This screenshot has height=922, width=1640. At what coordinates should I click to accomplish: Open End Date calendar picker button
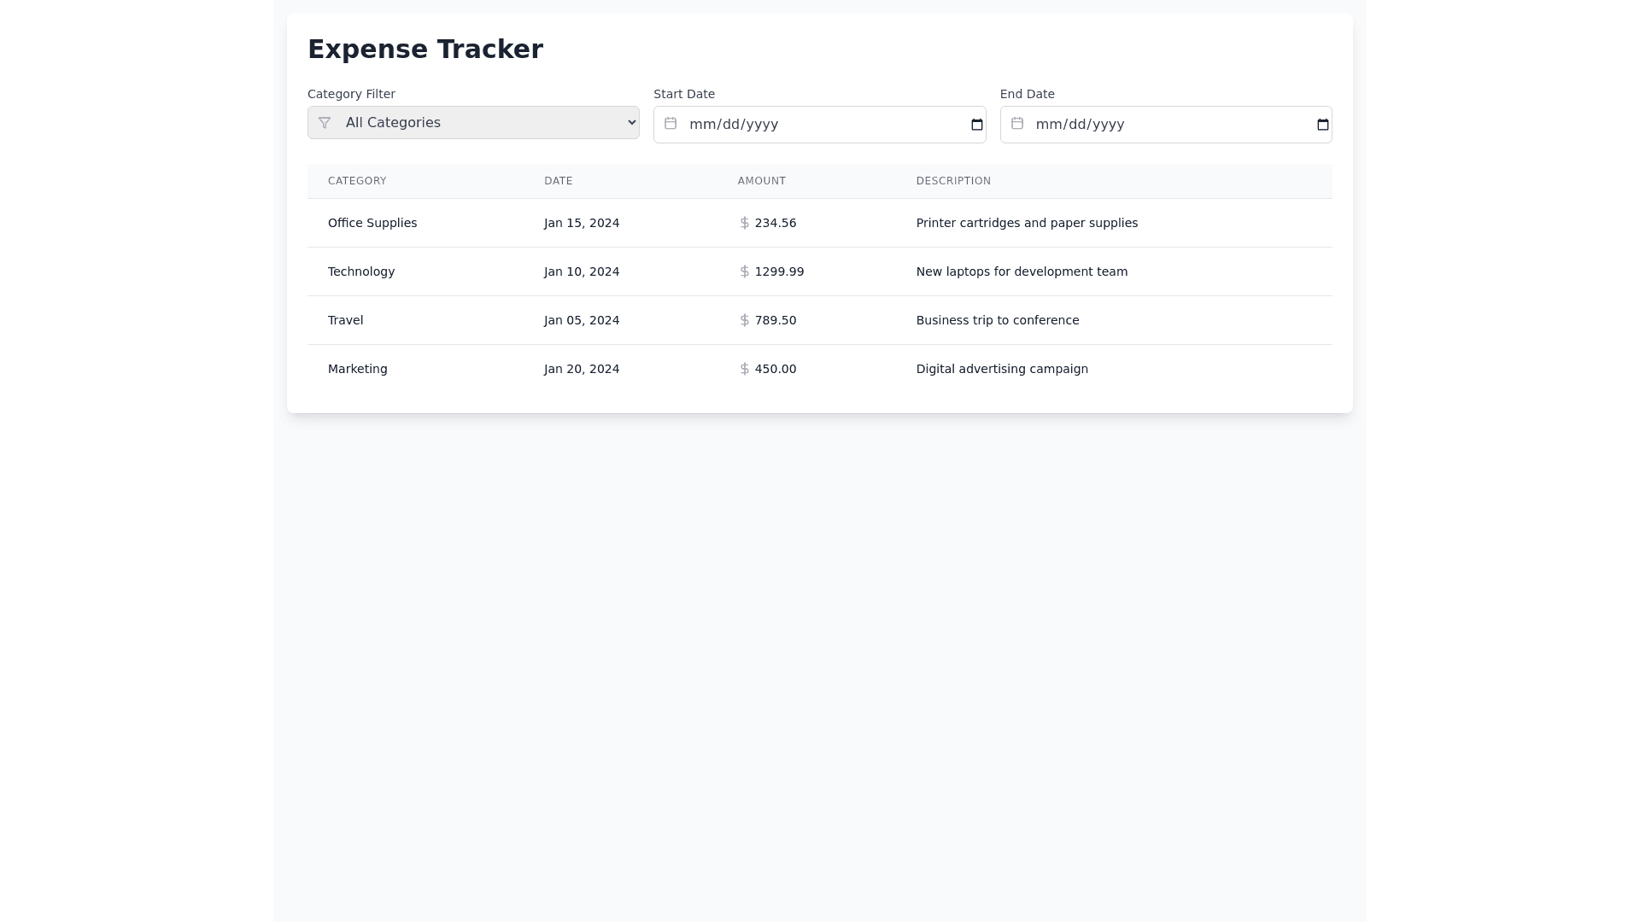coord(1323,125)
